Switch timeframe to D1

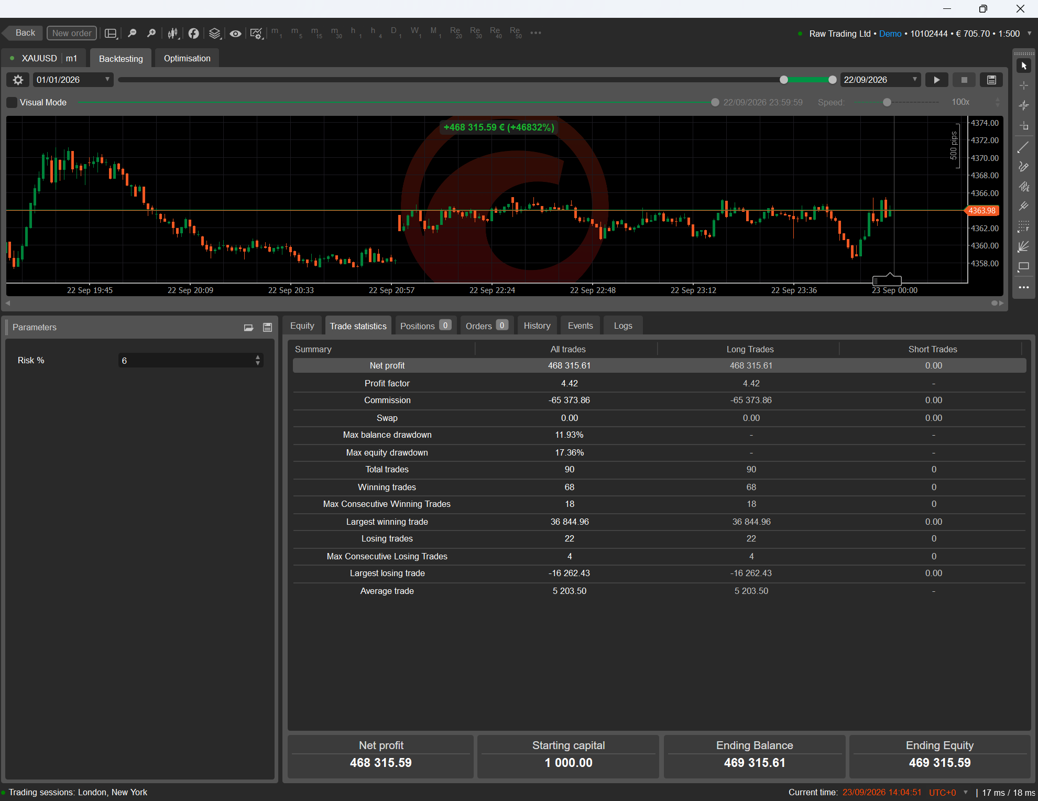point(396,33)
